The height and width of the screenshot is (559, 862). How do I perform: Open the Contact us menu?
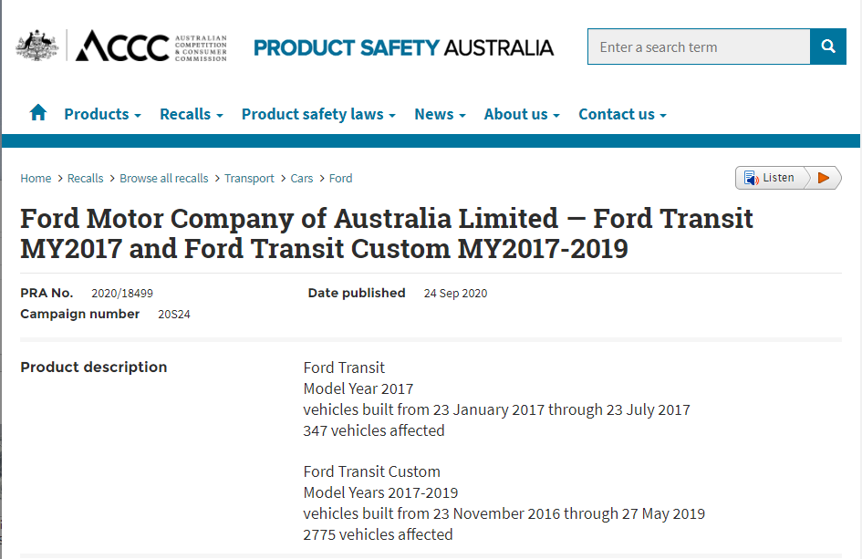point(622,114)
